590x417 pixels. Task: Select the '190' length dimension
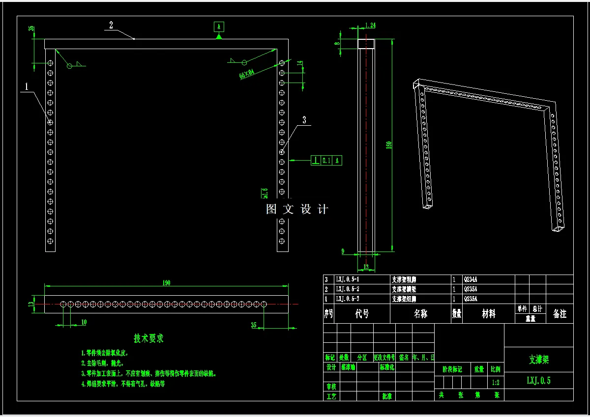tap(166, 283)
